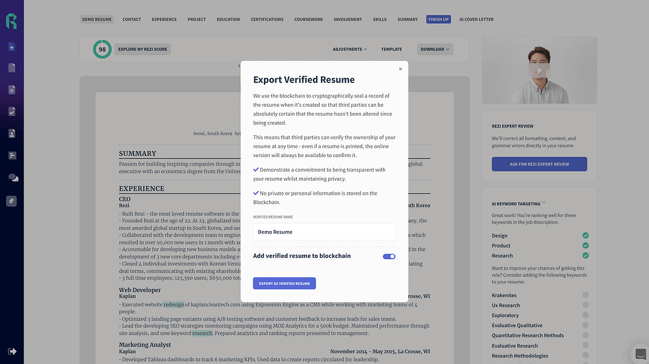
Task: Click the EXPERIENCE heading in the resume
Action: click(141, 189)
